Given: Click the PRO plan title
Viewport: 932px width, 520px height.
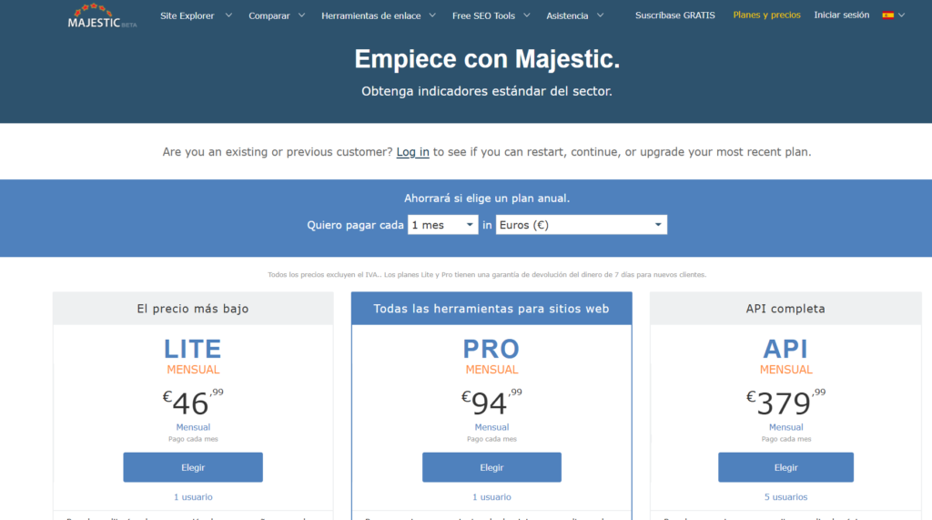Looking at the screenshot, I should point(491,349).
